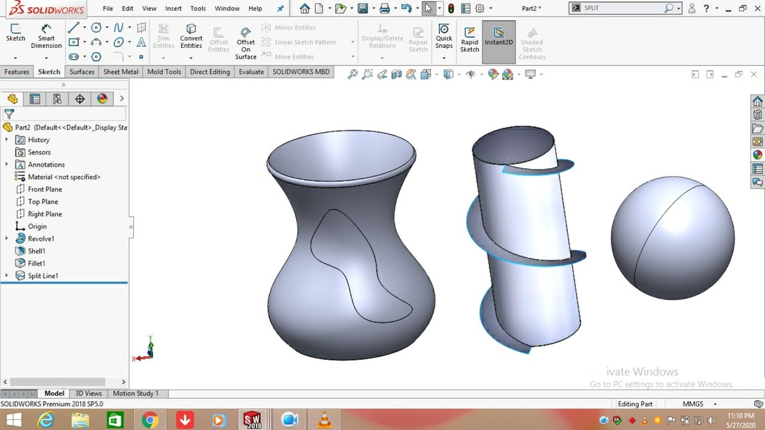Select the Fillet1 feature
The width and height of the screenshot is (765, 430).
(30, 263)
